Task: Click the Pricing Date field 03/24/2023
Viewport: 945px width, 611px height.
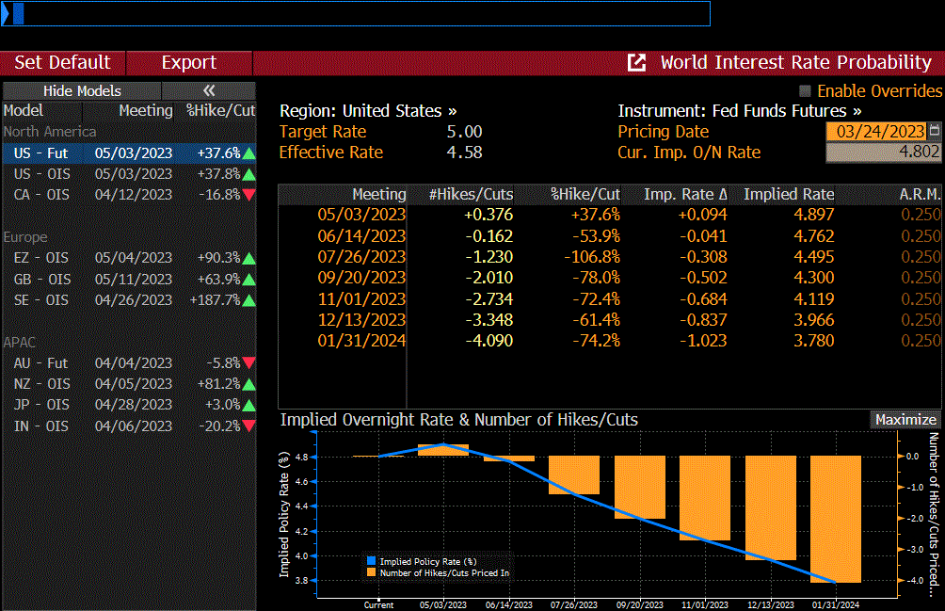Action: click(x=877, y=131)
